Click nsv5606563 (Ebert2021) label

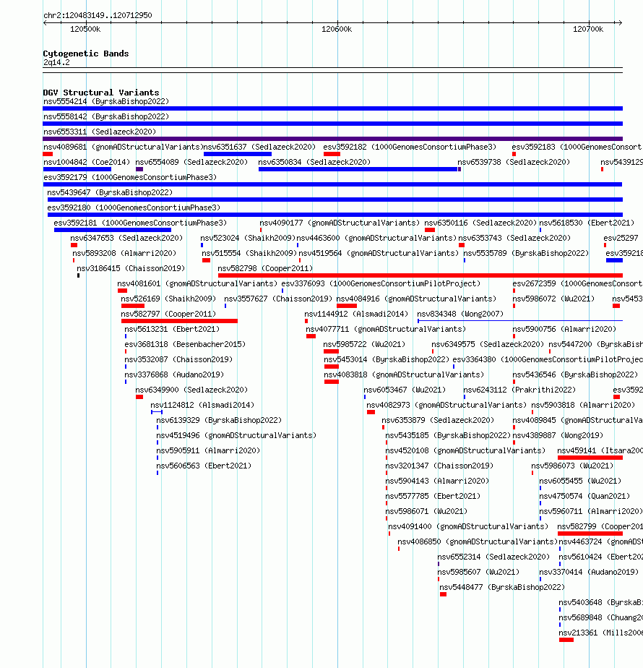(204, 466)
